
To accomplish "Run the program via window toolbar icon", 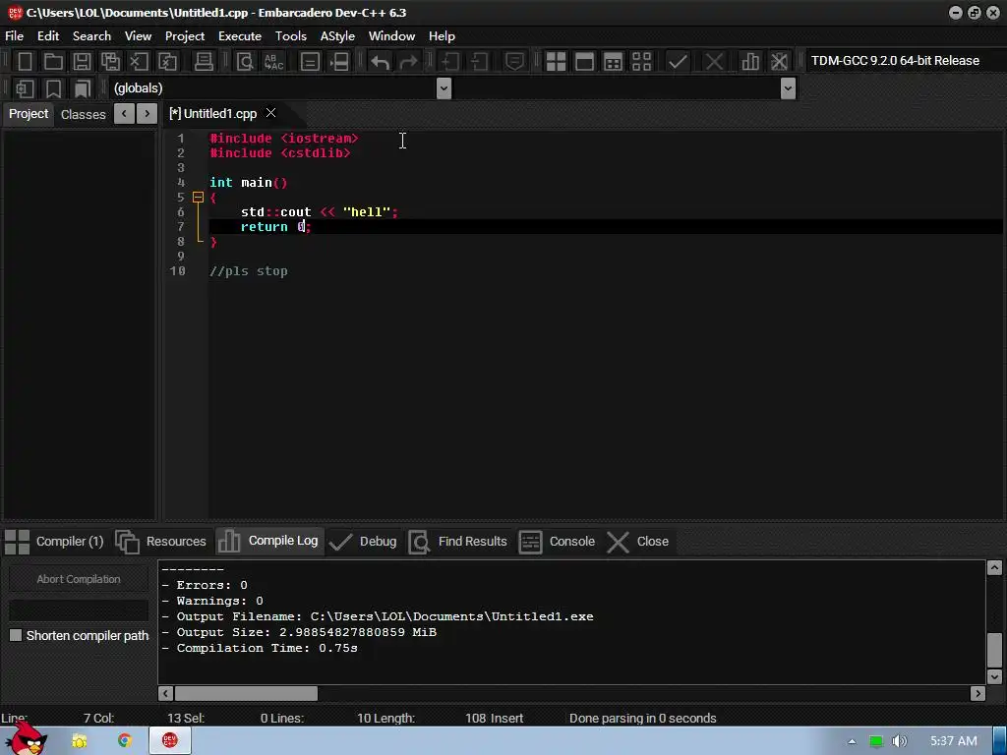I will click(x=584, y=61).
